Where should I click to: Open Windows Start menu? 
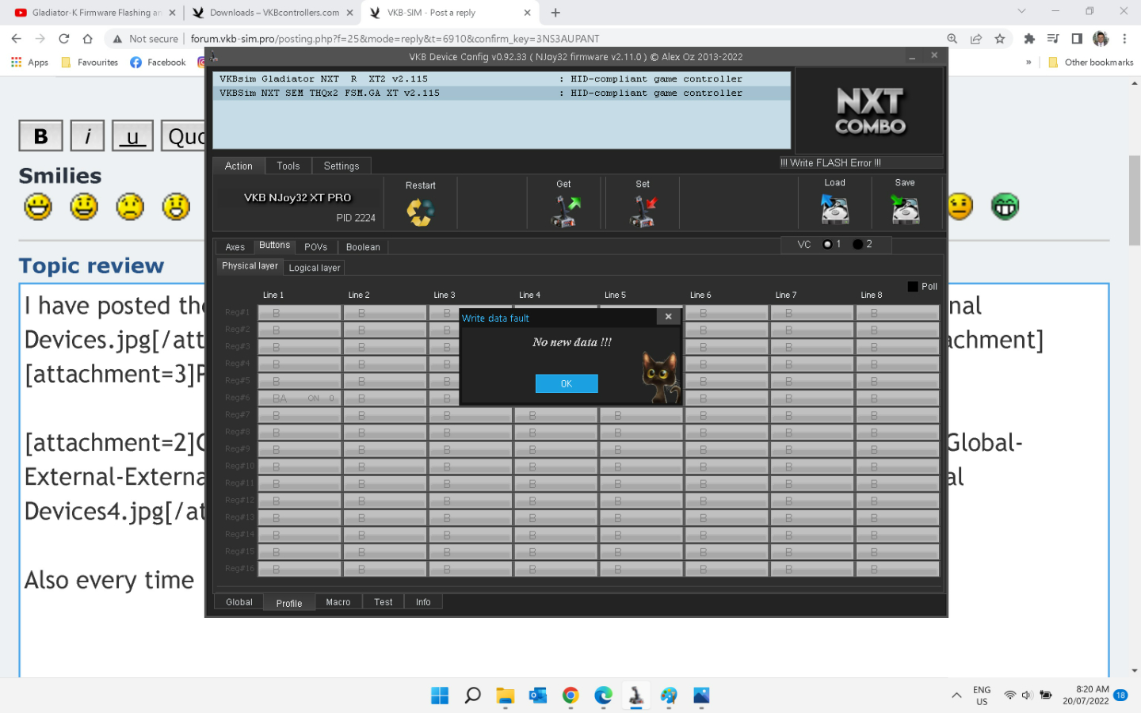pyautogui.click(x=440, y=696)
